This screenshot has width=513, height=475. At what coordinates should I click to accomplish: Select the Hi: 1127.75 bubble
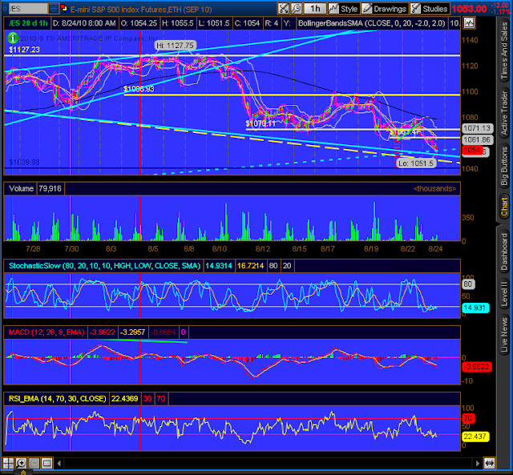(x=175, y=46)
